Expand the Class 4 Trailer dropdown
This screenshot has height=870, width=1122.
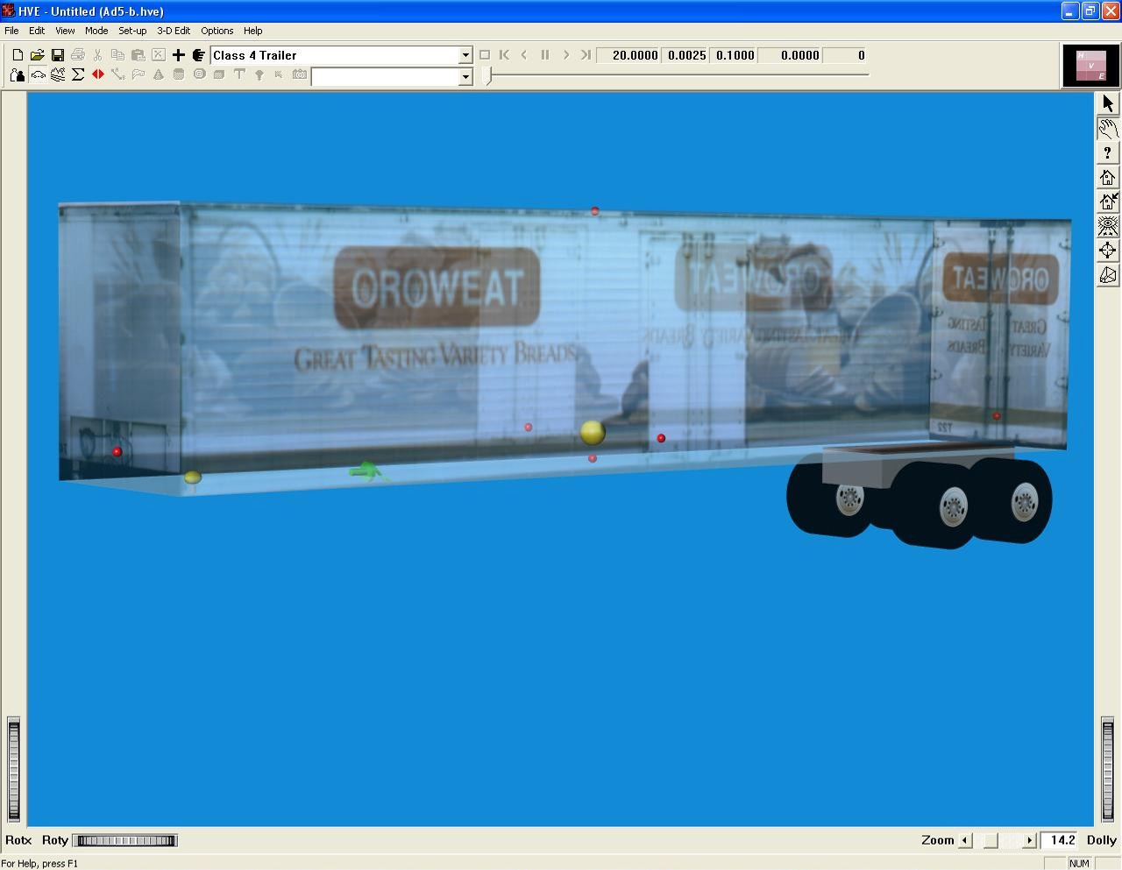pos(465,55)
